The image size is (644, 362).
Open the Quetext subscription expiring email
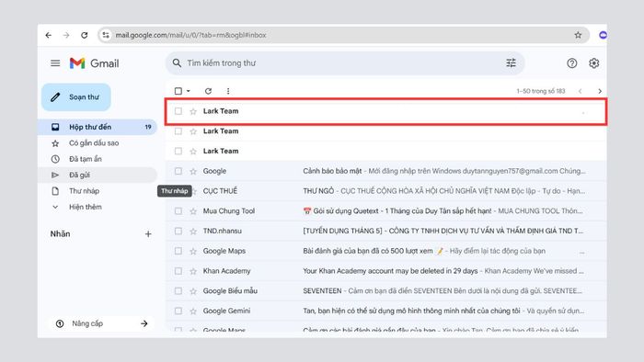tap(386, 211)
